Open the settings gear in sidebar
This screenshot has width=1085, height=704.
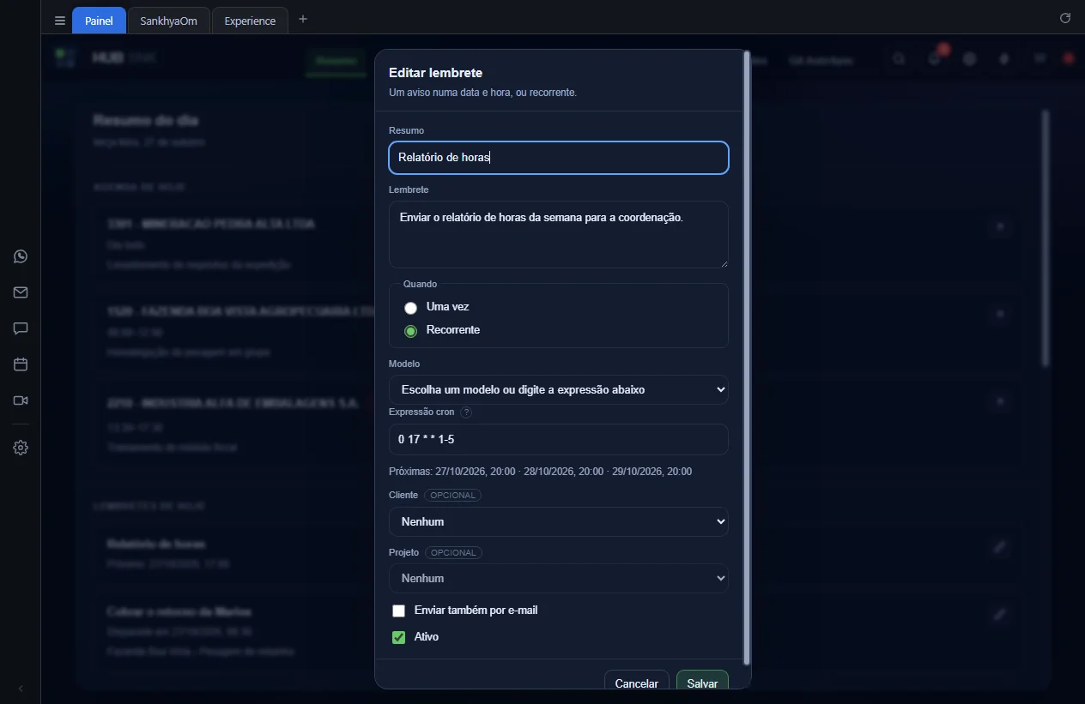click(21, 448)
